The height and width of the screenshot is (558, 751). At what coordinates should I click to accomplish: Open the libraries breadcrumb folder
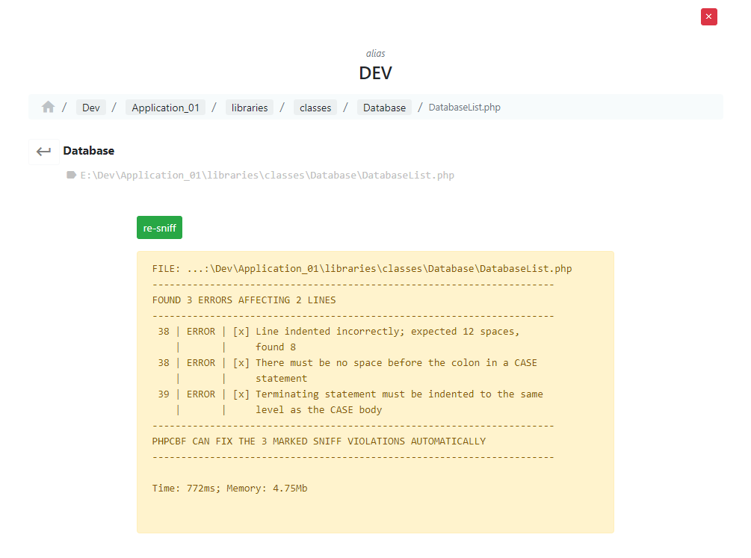[x=250, y=108]
